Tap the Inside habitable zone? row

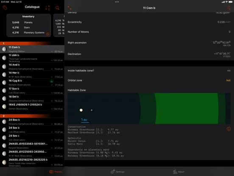149,71
